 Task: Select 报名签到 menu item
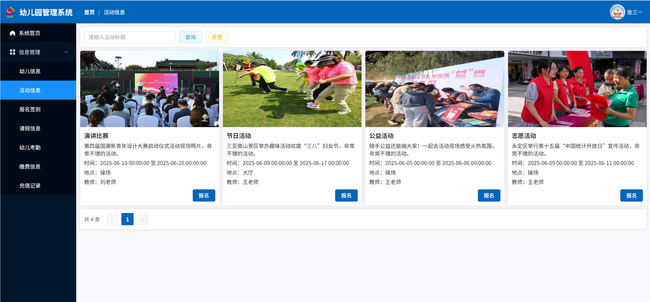[x=30, y=109]
